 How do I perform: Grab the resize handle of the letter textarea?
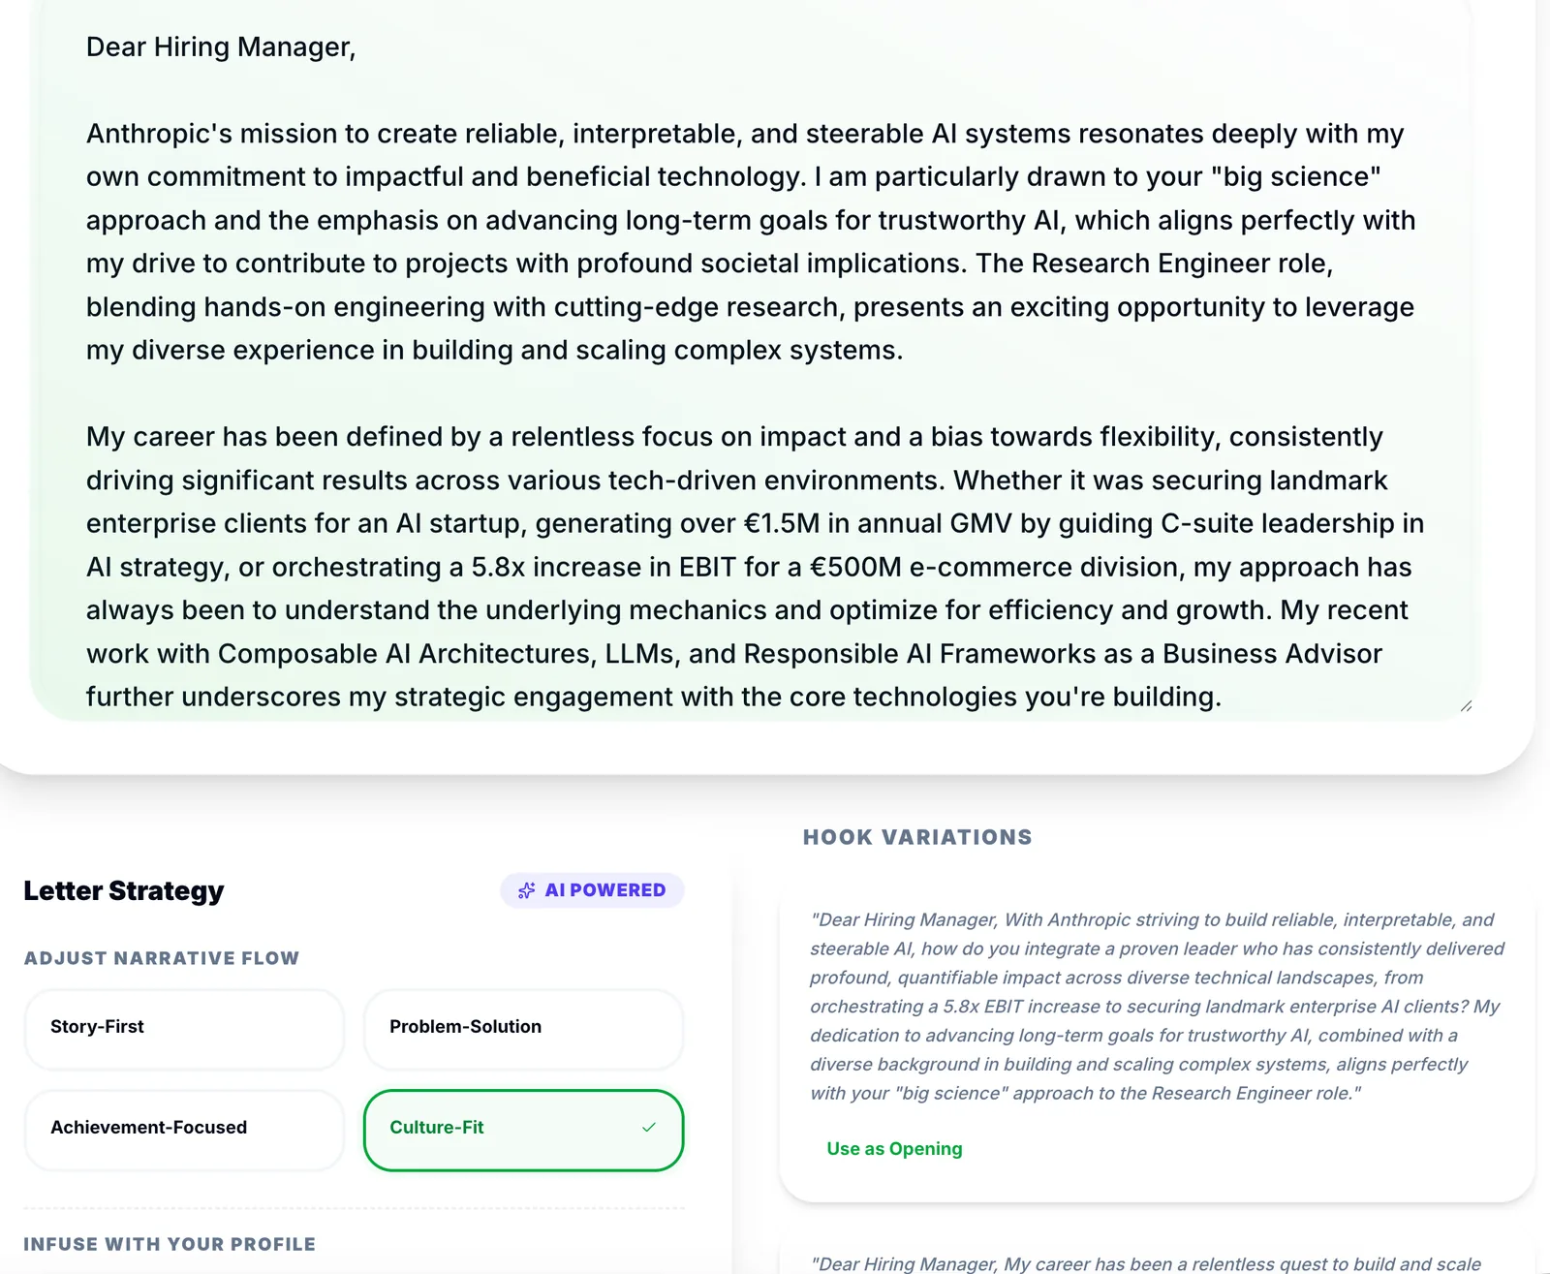point(1466,706)
